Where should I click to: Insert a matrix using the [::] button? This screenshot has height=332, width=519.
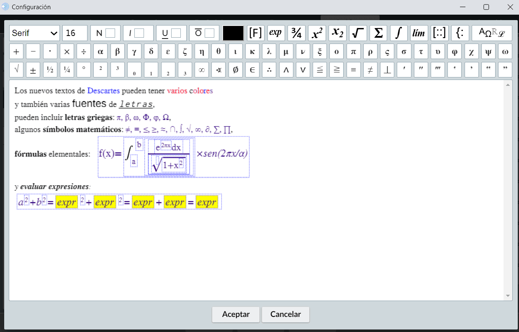439,33
